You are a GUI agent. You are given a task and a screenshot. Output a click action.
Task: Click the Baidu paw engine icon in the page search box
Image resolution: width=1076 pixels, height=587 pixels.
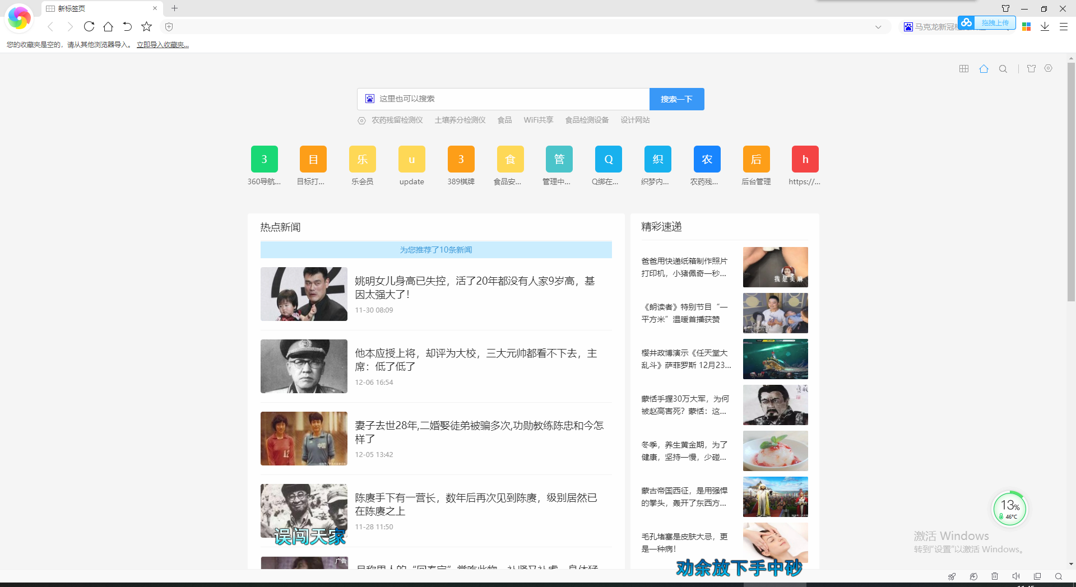(x=370, y=99)
